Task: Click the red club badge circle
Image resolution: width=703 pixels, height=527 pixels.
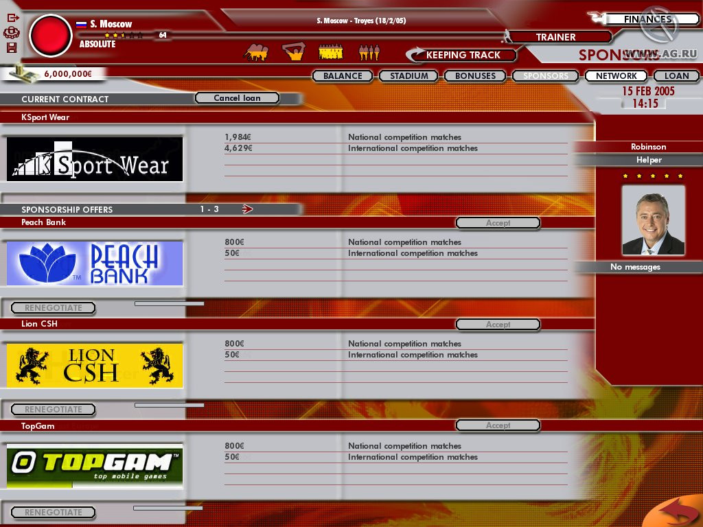Action: pos(50,36)
